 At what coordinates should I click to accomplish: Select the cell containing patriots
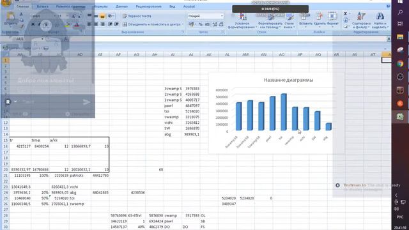point(80,176)
